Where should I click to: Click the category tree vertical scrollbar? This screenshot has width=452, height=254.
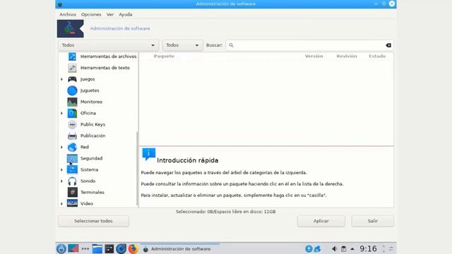coord(137,169)
